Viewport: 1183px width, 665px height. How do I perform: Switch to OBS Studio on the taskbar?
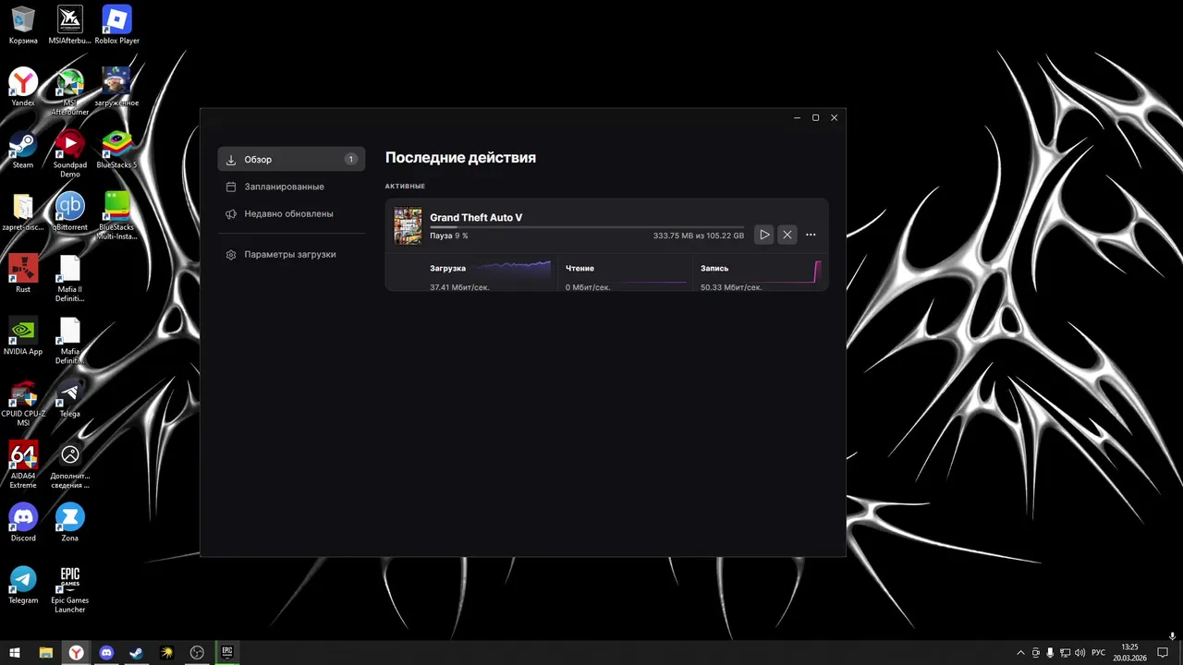pos(197,653)
